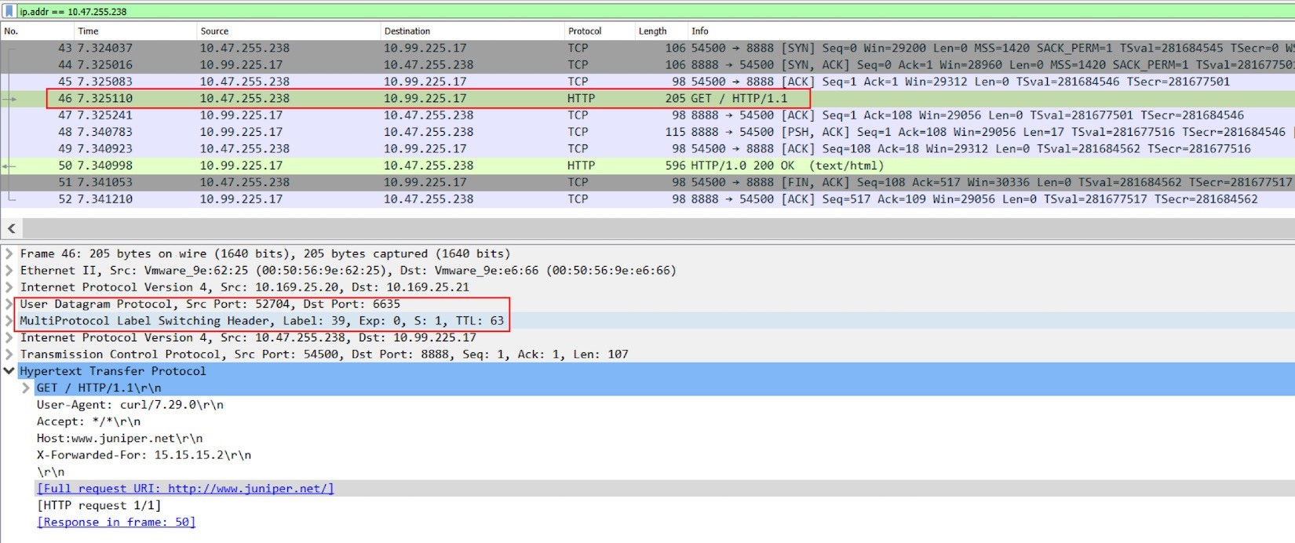This screenshot has width=1295, height=543.
Task: Select the Host:www.juniper.net header line
Action: coord(119,439)
